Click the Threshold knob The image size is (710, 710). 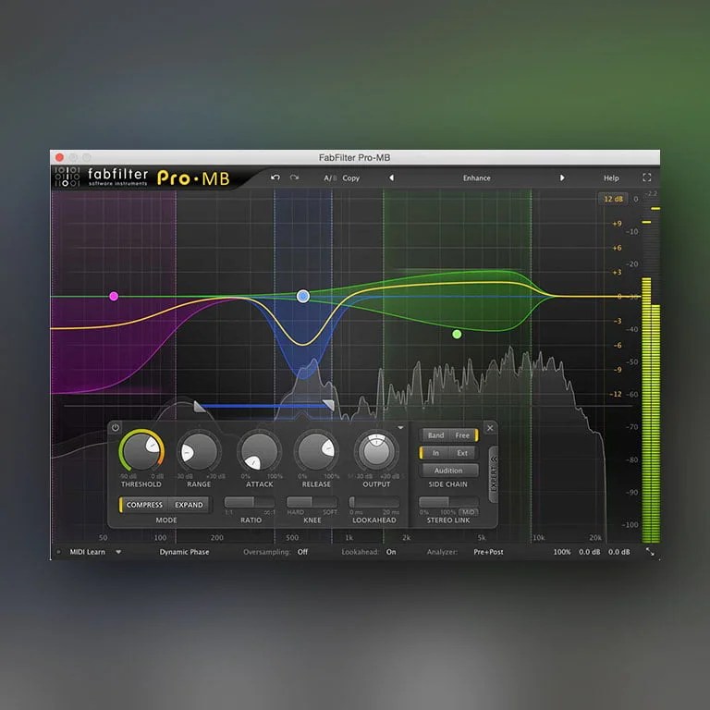(x=141, y=451)
